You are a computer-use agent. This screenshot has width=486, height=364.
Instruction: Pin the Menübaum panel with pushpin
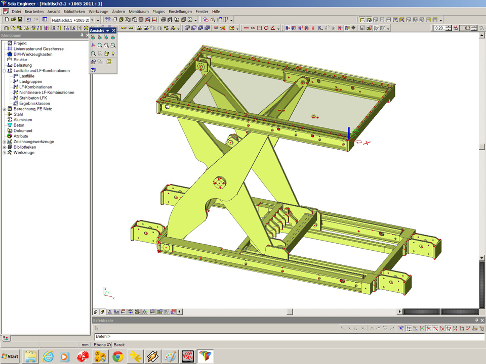pyautogui.click(x=82, y=35)
